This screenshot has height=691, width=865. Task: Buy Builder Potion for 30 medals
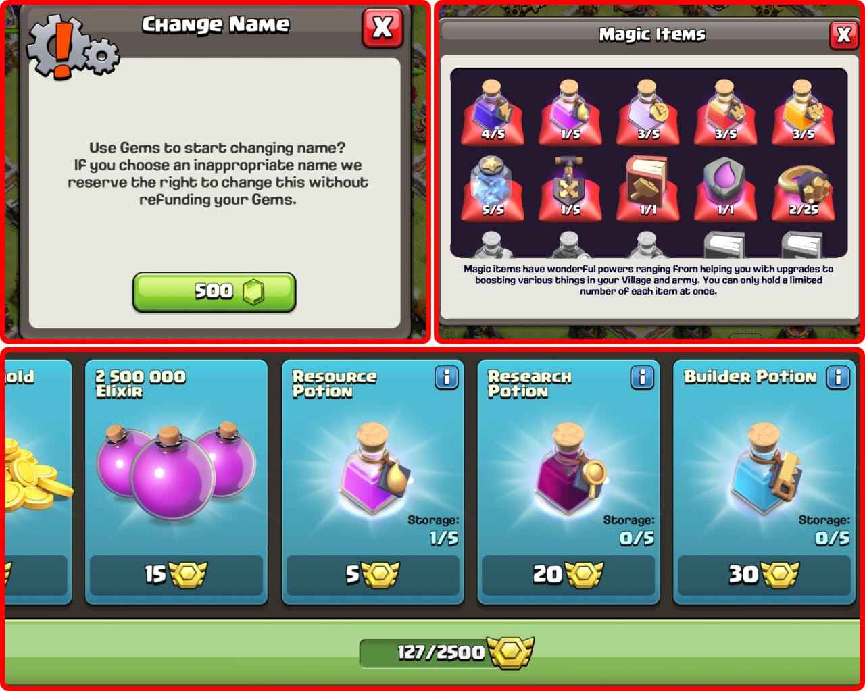point(764,575)
